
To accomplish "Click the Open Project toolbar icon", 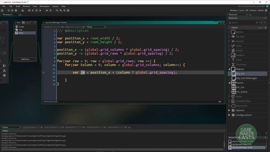I will point(12,11).
